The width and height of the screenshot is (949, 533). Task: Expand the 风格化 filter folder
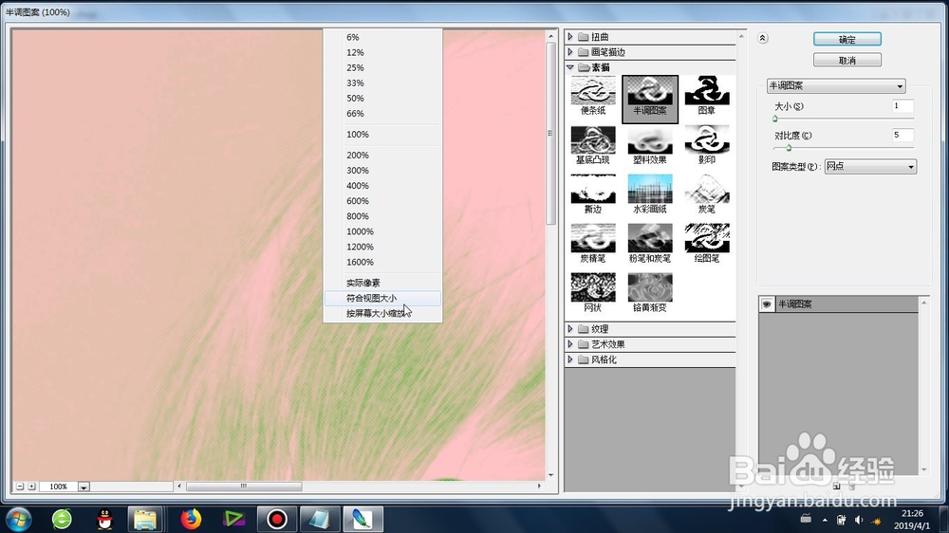[x=570, y=359]
